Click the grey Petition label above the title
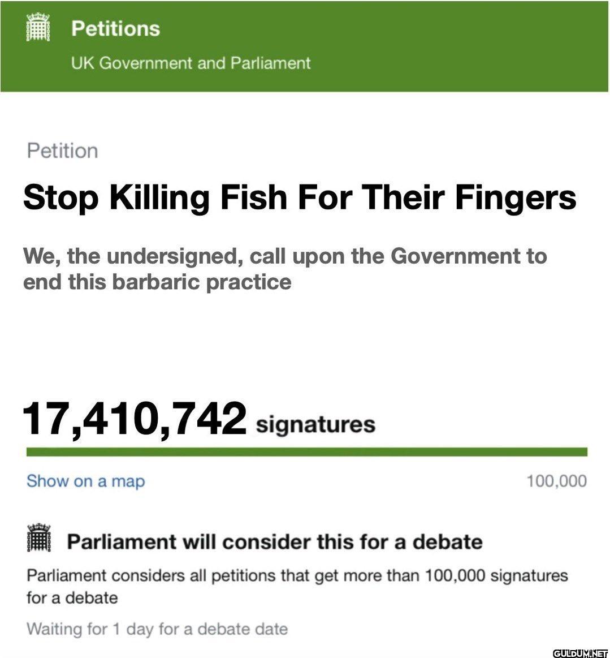610x658 pixels. click(62, 151)
